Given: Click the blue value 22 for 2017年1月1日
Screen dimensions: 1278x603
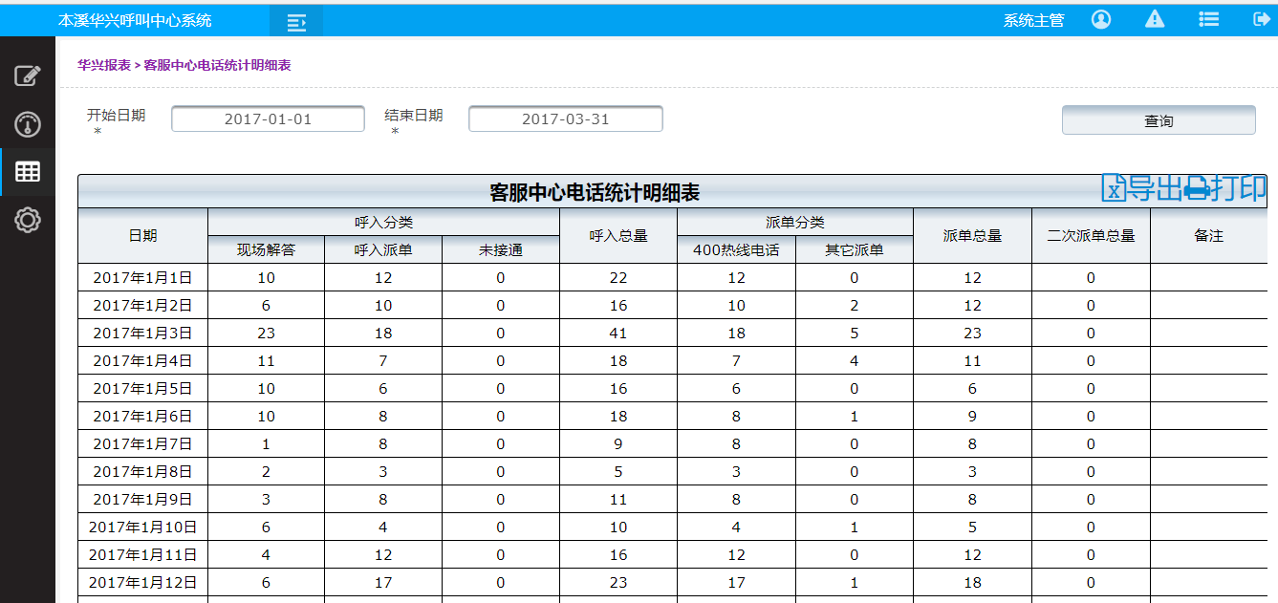Looking at the screenshot, I should pos(617,277).
